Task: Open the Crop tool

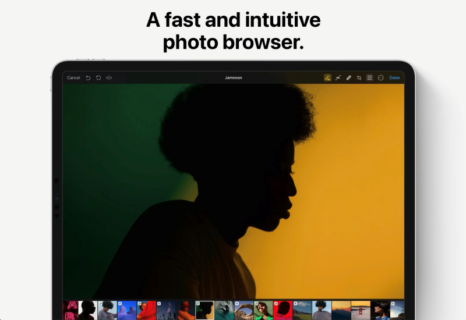Action: point(359,78)
